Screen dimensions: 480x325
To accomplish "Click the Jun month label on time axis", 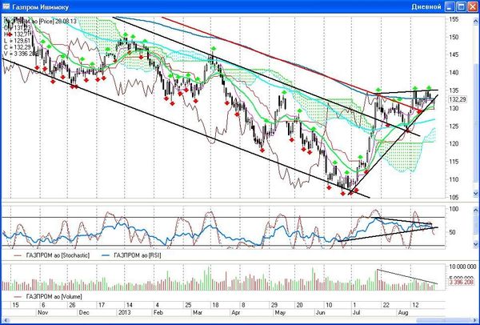I will click(x=320, y=312).
